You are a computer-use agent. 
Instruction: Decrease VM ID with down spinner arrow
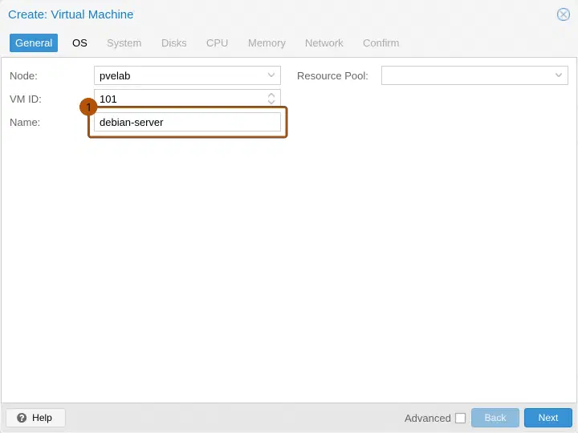point(271,102)
